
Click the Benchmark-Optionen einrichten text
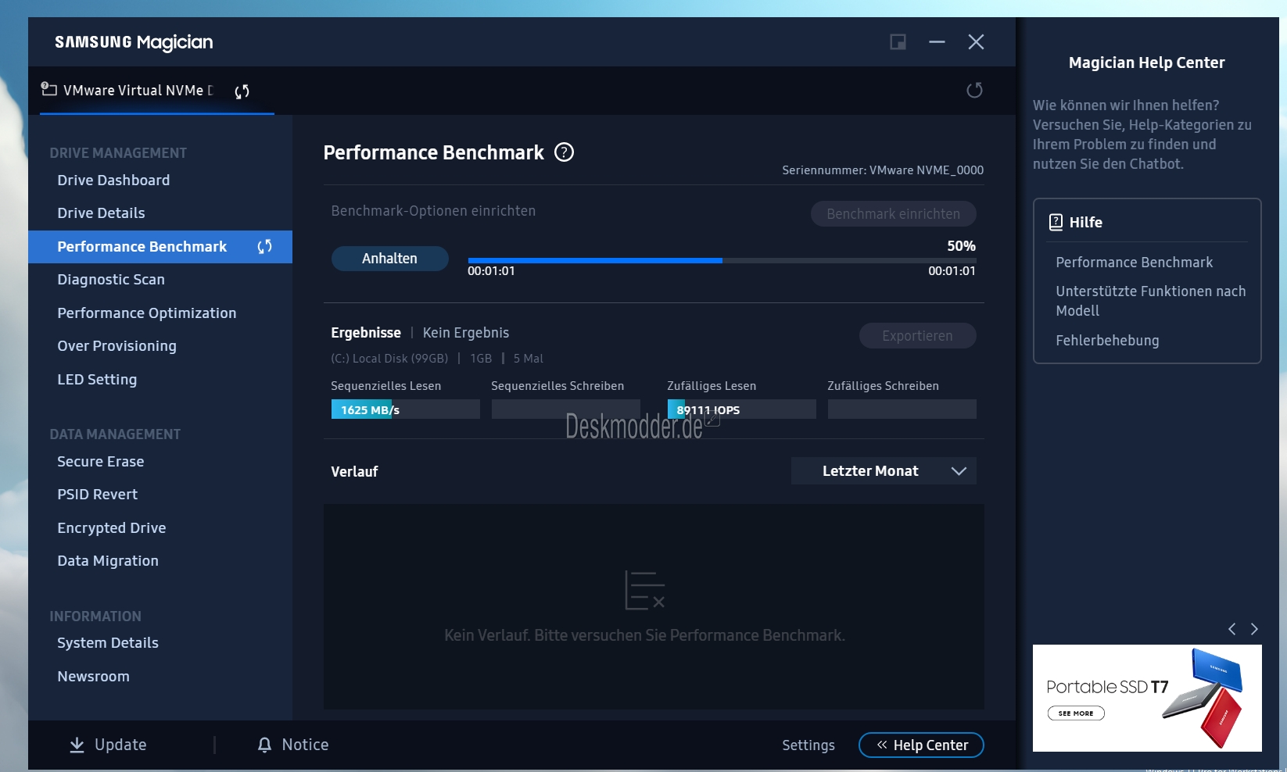433,211
